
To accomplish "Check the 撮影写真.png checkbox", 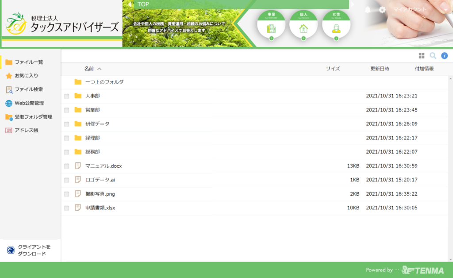I will coord(67,194).
